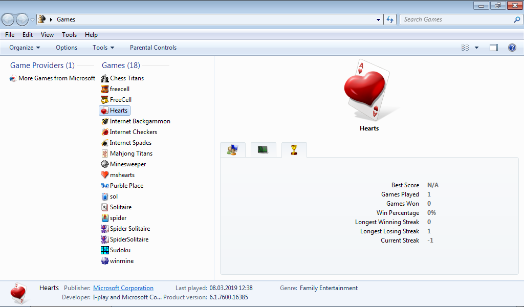Click the search magnifier icon
The width and height of the screenshot is (524, 307).
point(517,19)
